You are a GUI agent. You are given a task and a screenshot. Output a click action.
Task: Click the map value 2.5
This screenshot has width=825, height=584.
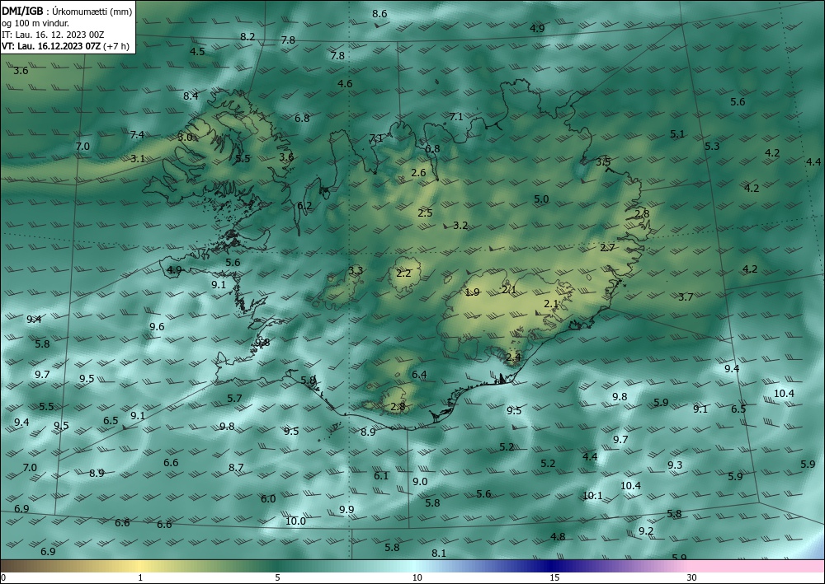click(425, 213)
